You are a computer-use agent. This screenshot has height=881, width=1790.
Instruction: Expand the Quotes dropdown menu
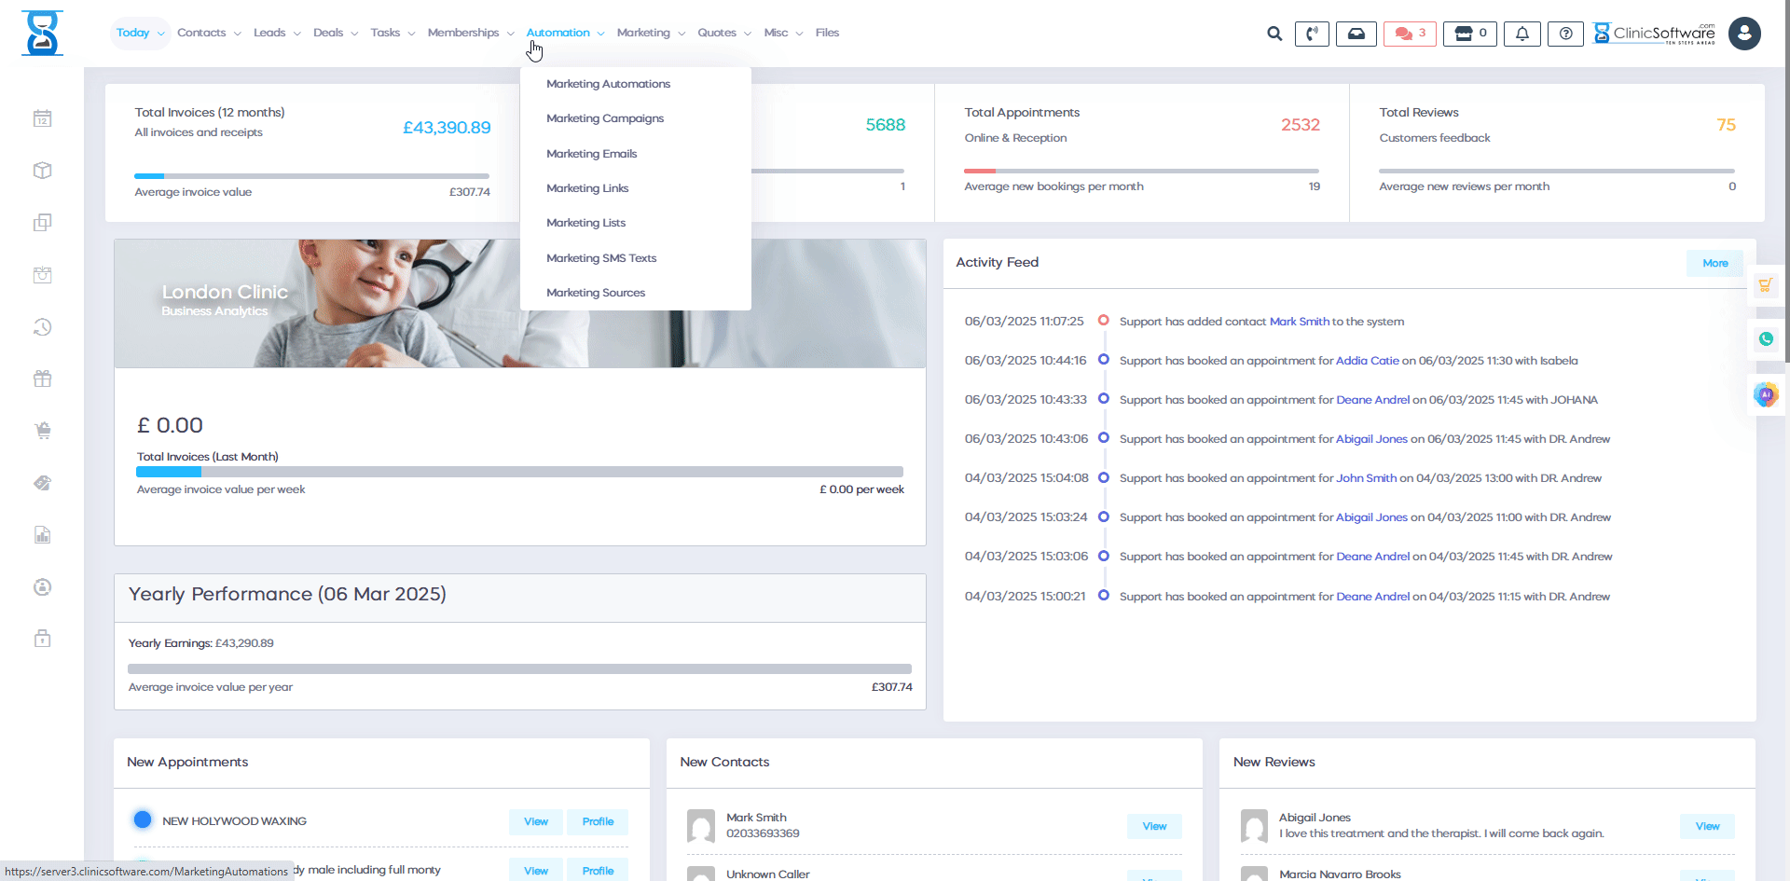[x=717, y=32]
